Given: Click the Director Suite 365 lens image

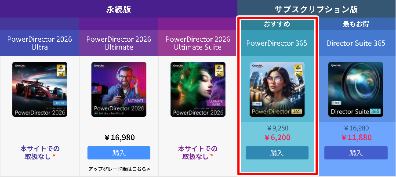Looking at the screenshot, I should pos(356,90).
